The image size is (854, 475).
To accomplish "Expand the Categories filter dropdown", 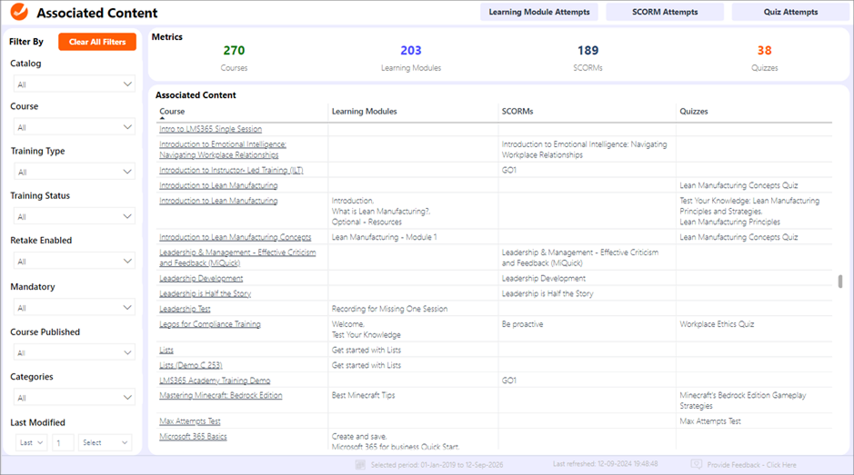I will tap(75, 398).
